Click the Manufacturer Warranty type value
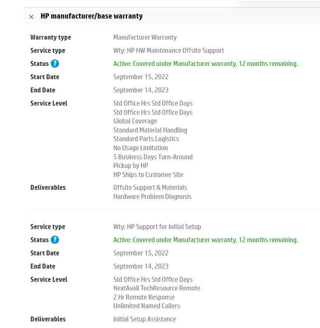 [145, 37]
